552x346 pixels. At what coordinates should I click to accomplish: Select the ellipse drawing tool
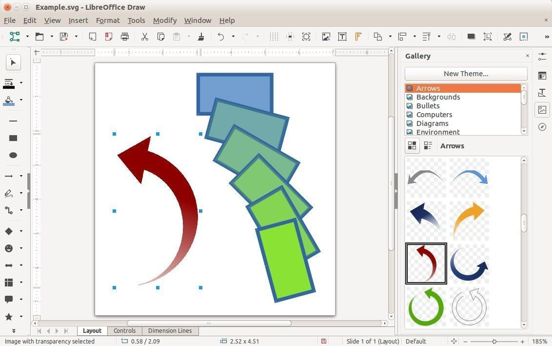[x=13, y=155]
